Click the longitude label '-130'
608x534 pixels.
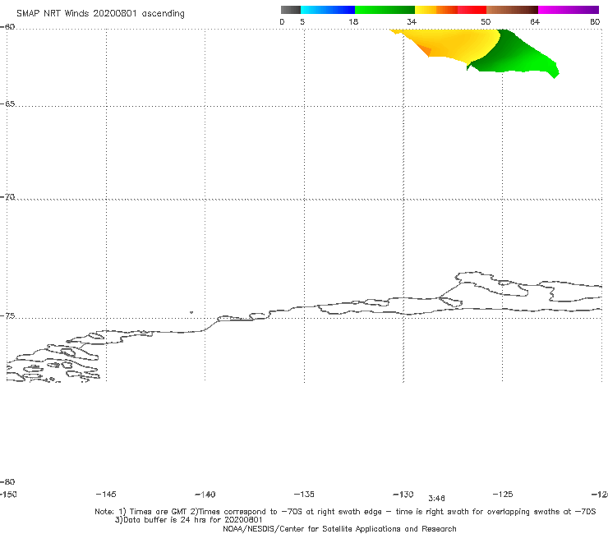(x=403, y=495)
